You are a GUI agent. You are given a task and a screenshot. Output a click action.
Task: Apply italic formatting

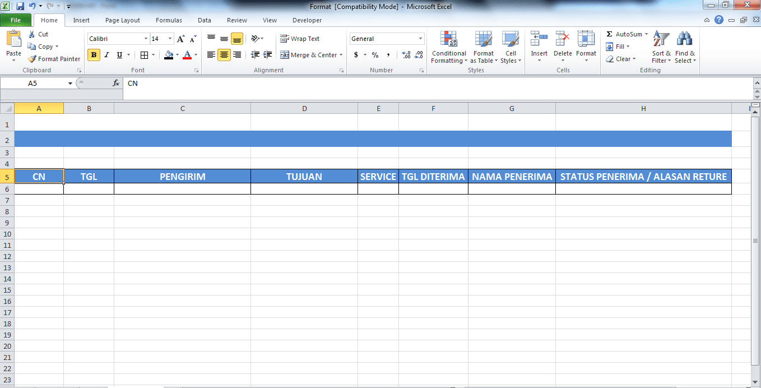coord(106,54)
